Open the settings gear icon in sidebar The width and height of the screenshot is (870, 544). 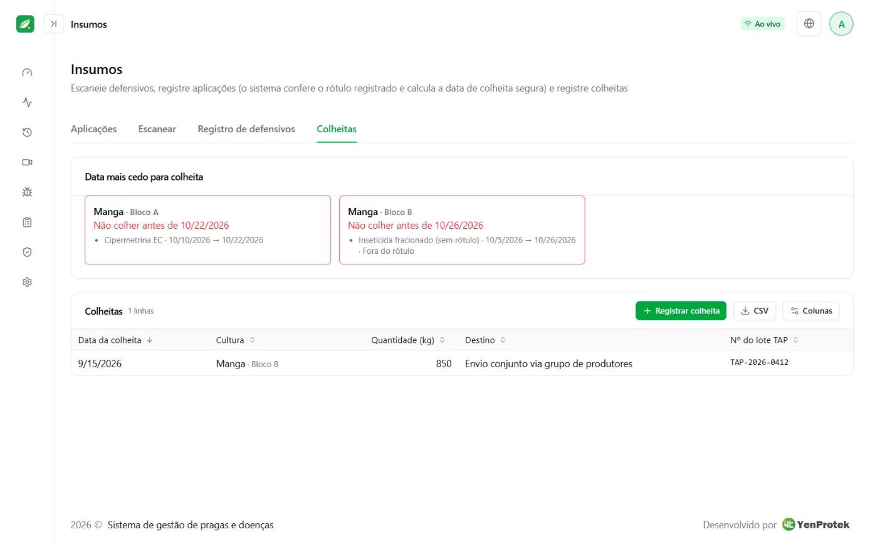point(27,282)
